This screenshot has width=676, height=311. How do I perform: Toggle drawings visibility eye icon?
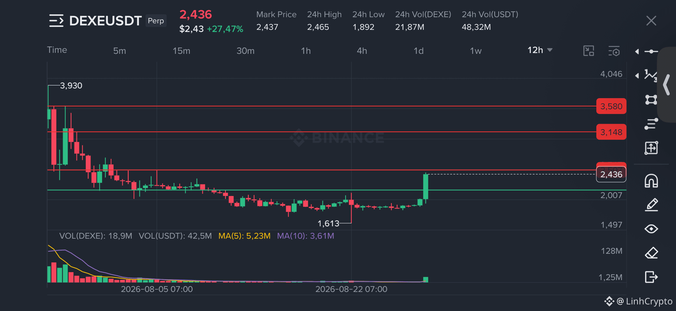[651, 229]
